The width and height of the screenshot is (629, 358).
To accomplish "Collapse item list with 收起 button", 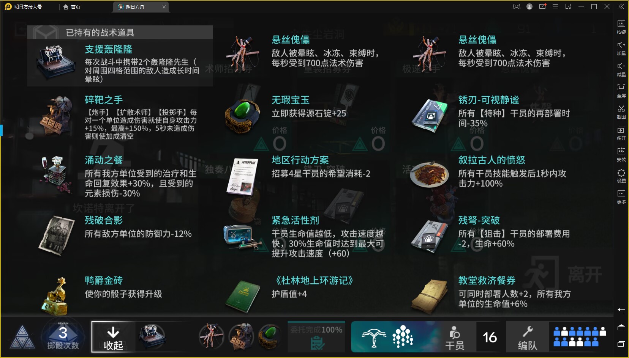I will (113, 337).
